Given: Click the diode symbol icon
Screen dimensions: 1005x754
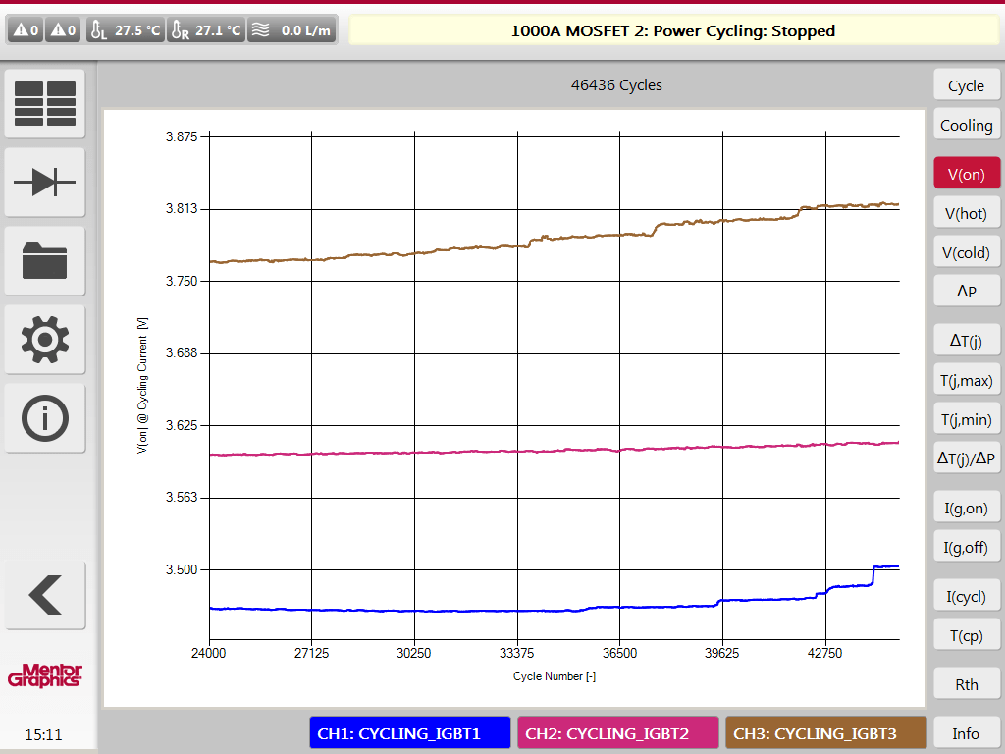Looking at the screenshot, I should pos(45,183).
